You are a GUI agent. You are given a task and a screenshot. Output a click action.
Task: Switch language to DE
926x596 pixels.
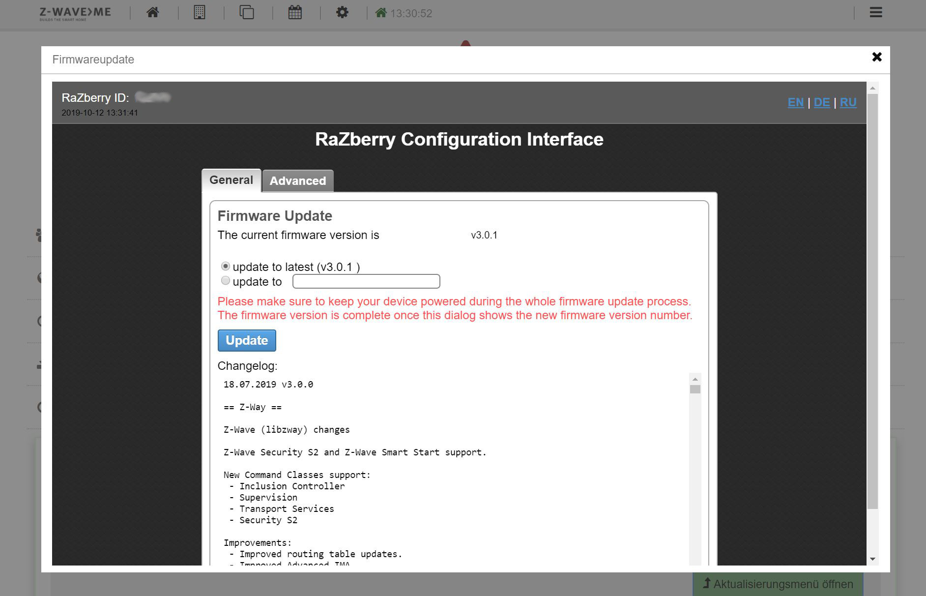822,102
